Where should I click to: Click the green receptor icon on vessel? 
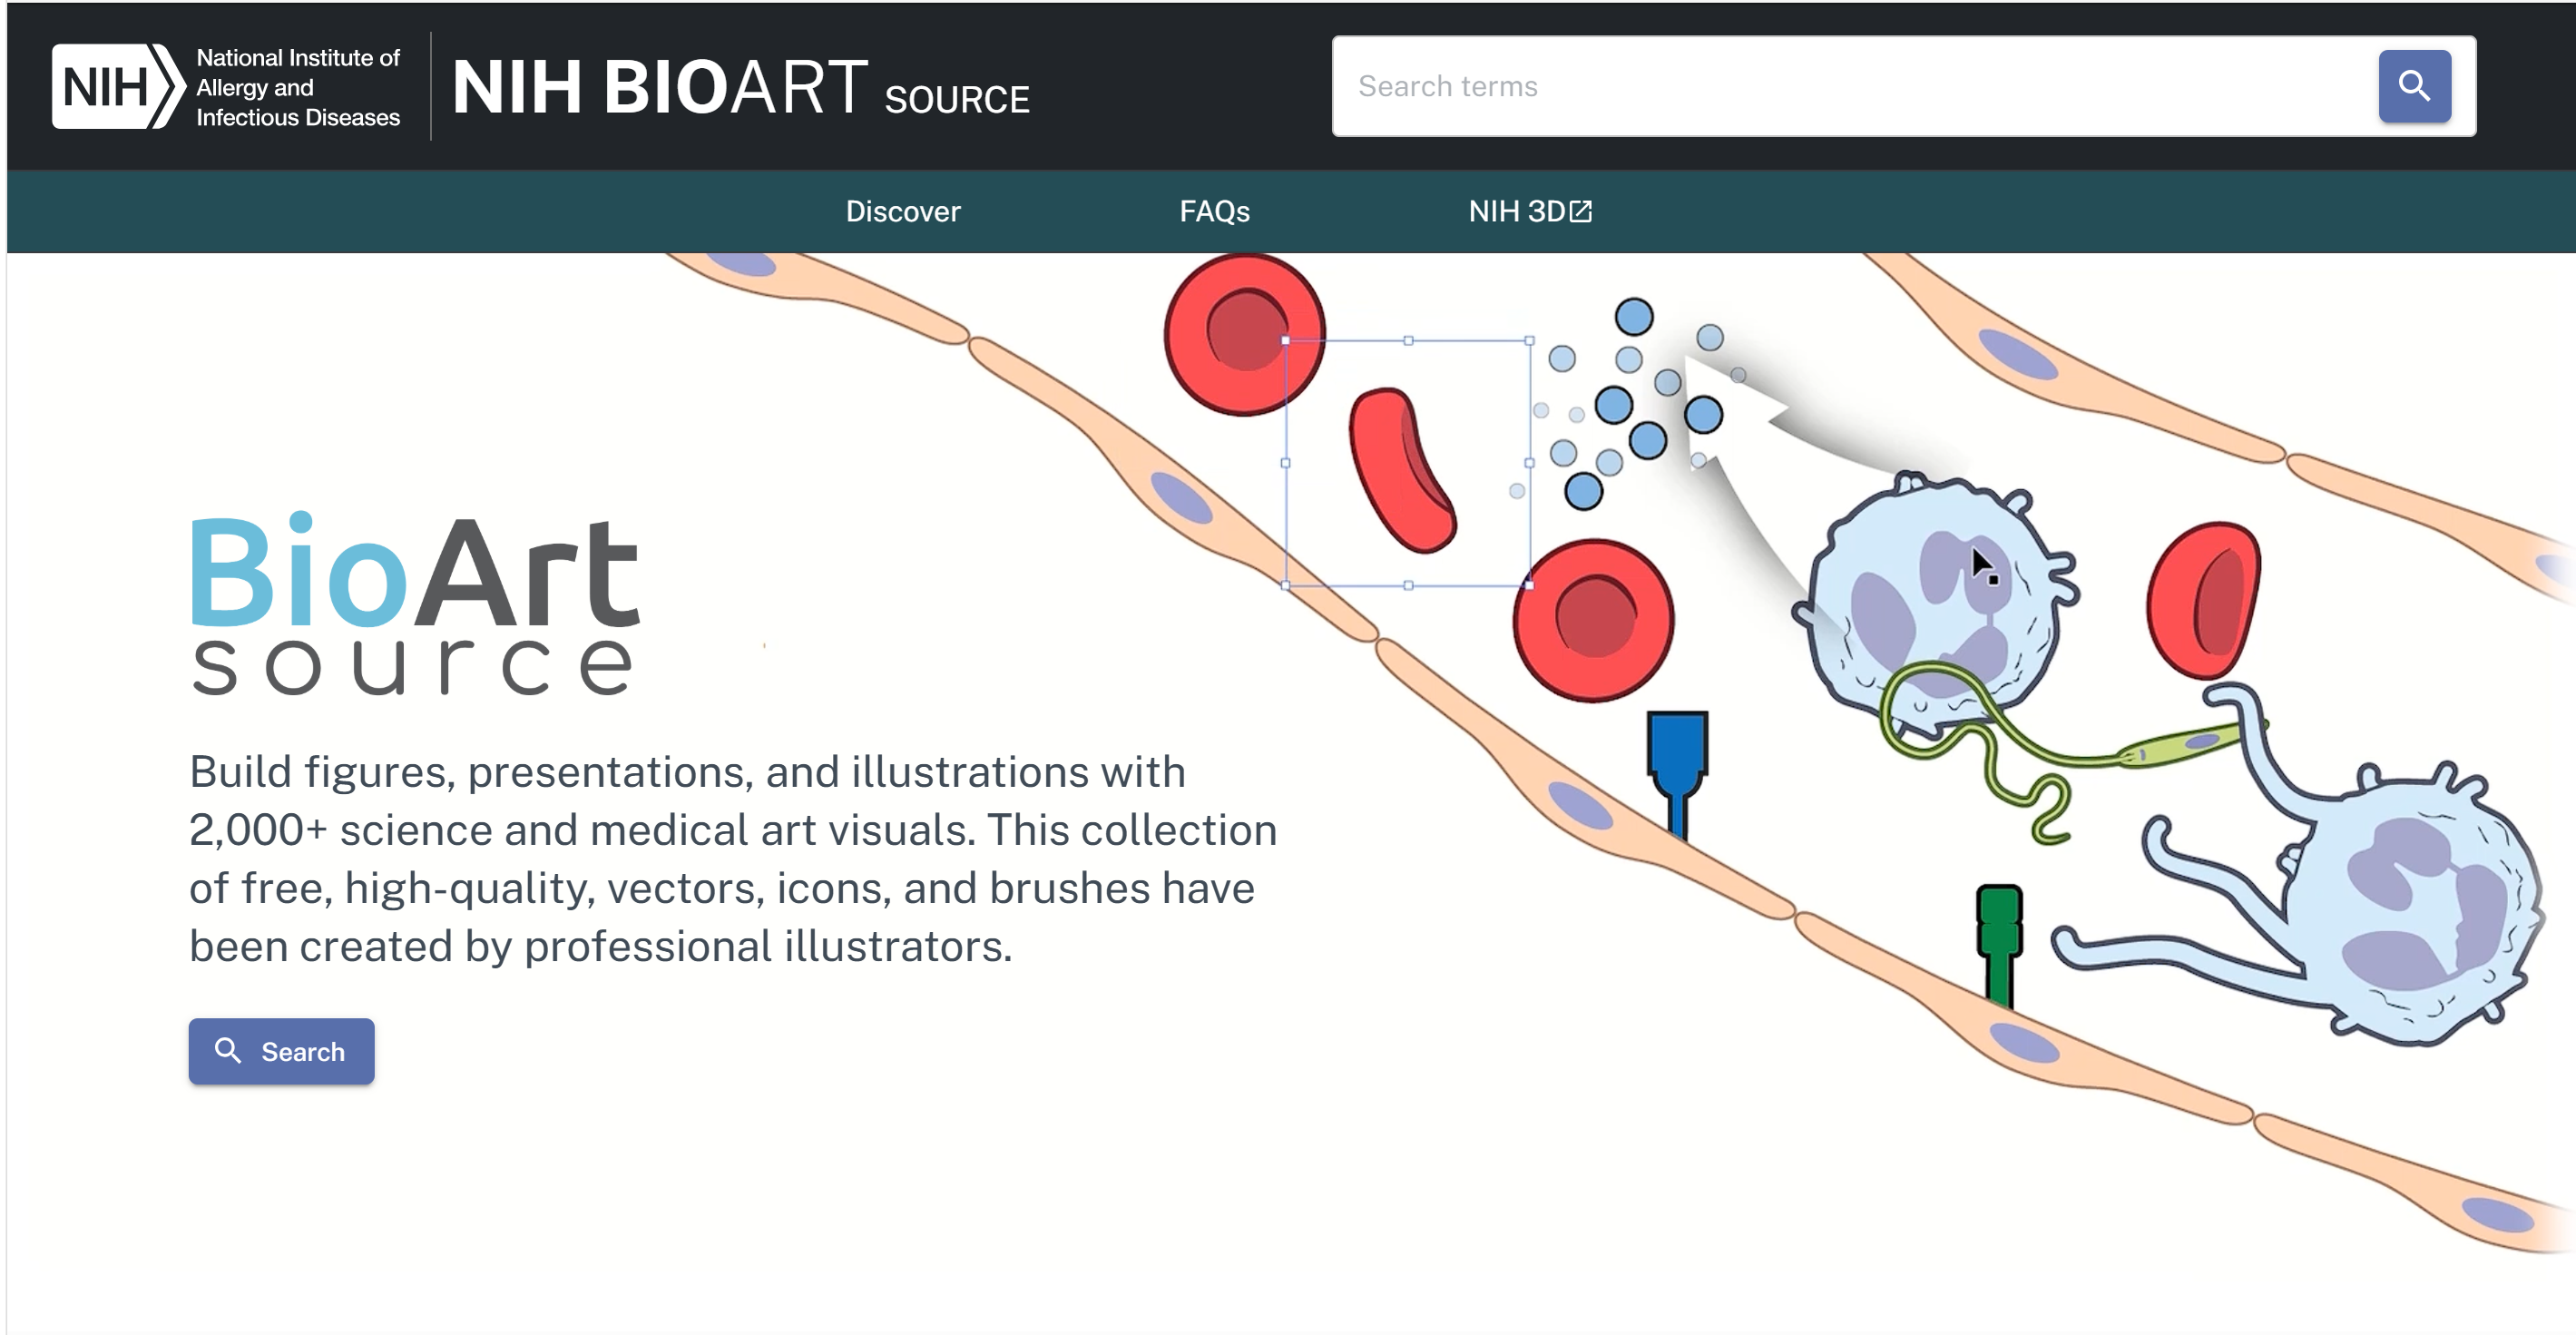(x=1999, y=945)
